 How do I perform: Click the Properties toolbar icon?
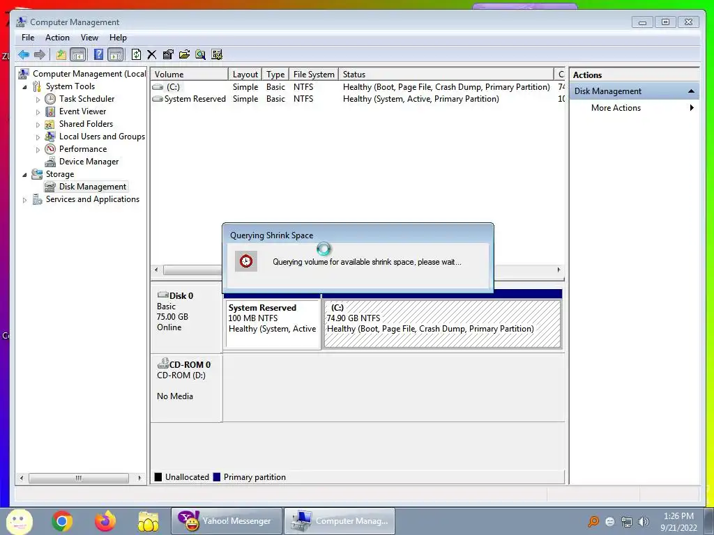coord(168,55)
